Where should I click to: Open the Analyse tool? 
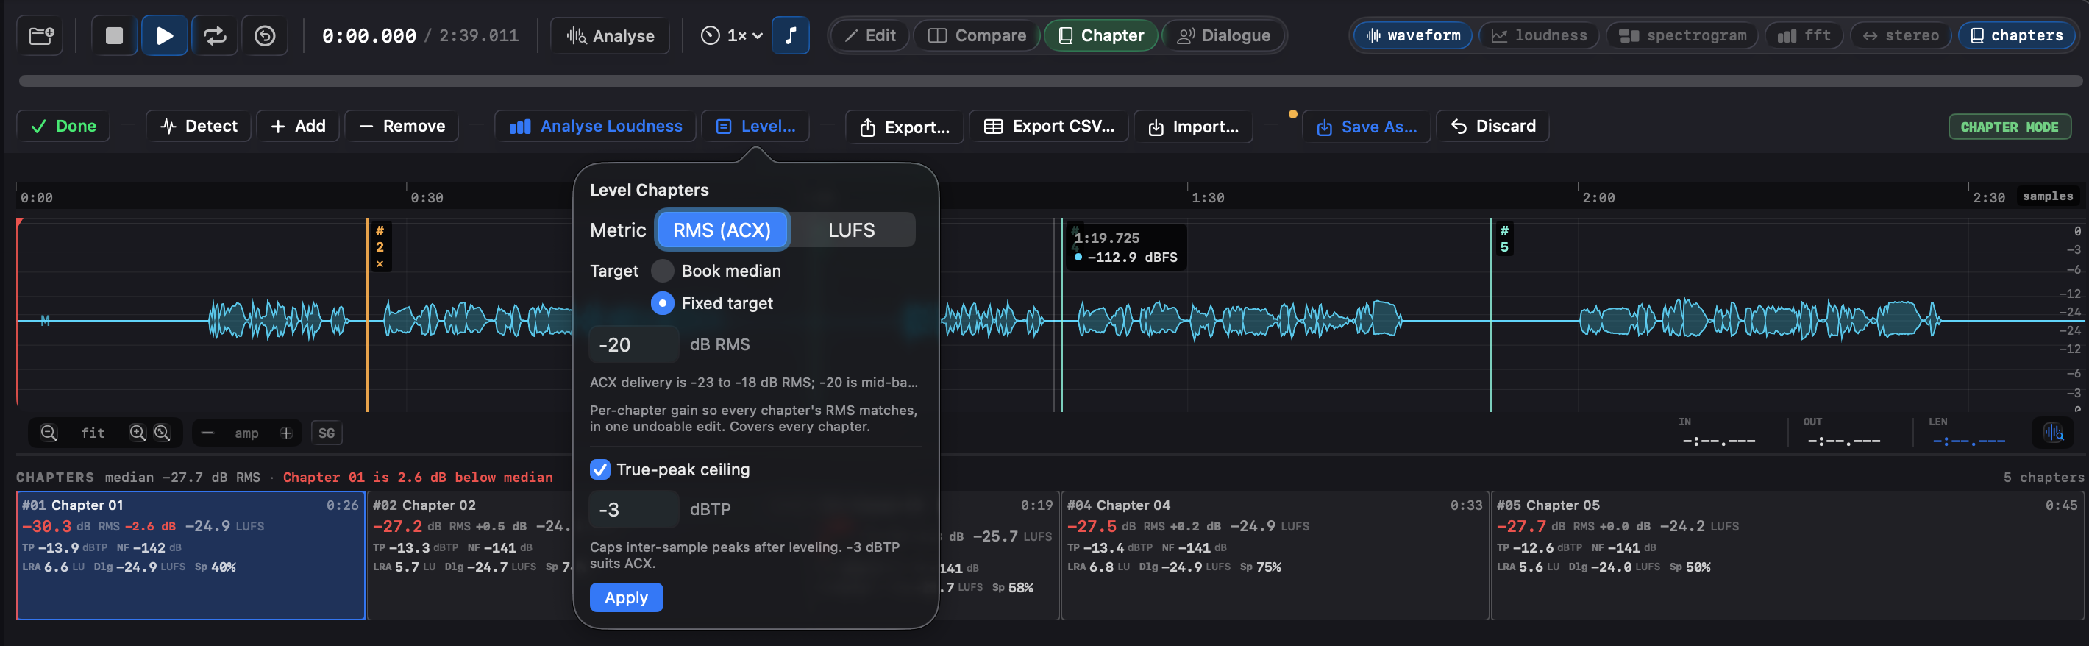tap(611, 36)
